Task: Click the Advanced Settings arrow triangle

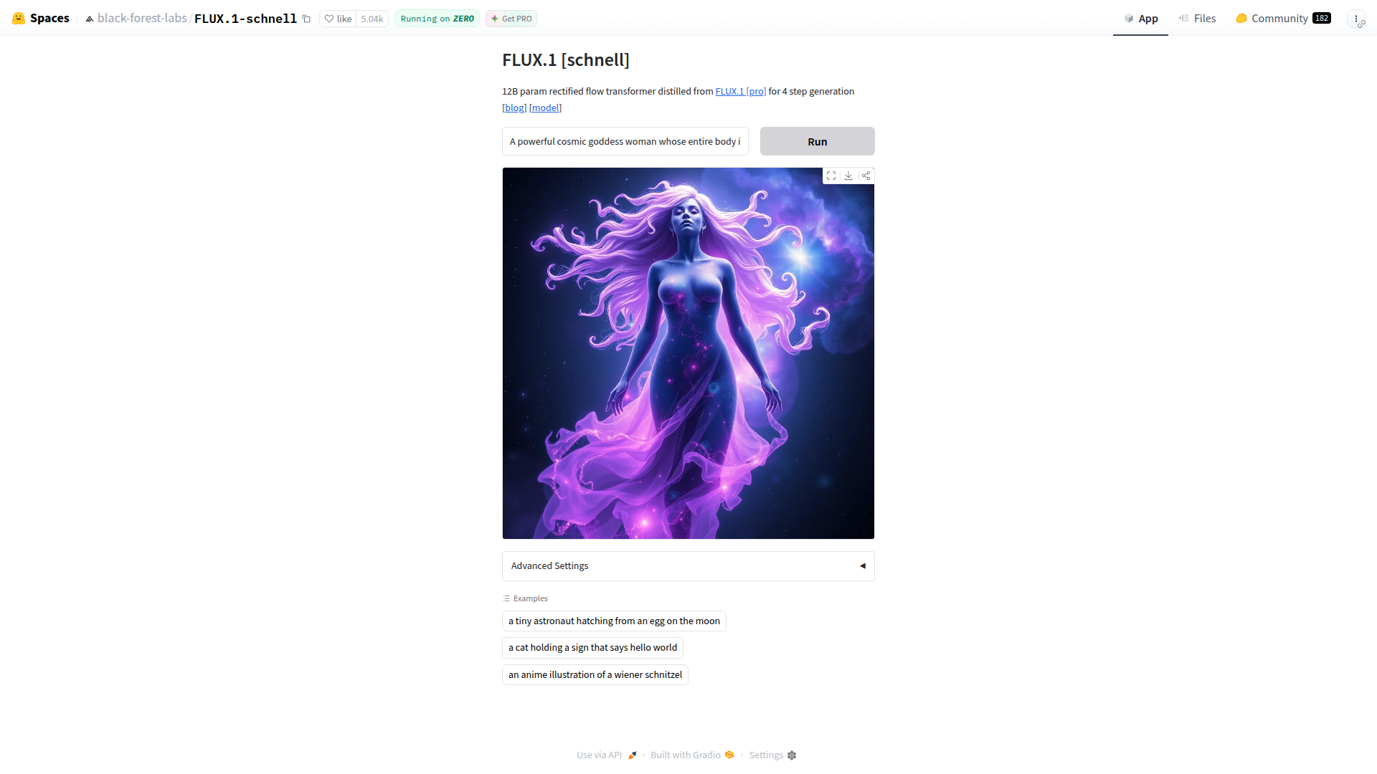Action: 863,565
